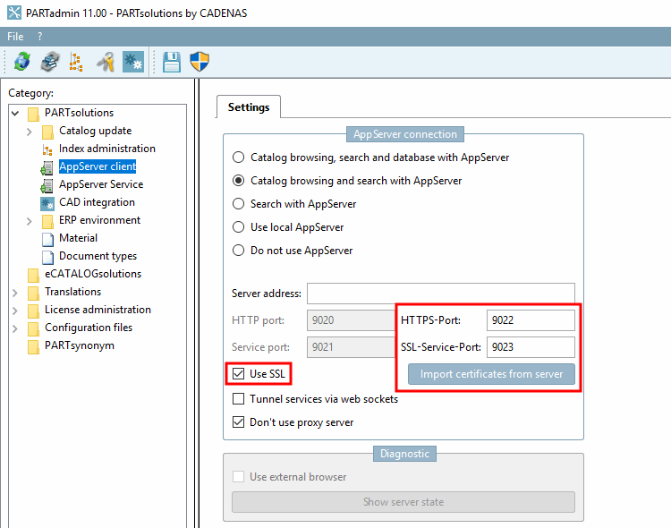Expand the Translations node
Image resolution: width=671 pixels, height=528 pixels.
click(x=15, y=293)
